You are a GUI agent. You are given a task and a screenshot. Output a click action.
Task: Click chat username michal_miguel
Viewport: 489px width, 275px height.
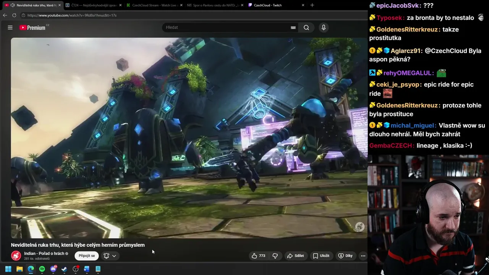point(413,126)
